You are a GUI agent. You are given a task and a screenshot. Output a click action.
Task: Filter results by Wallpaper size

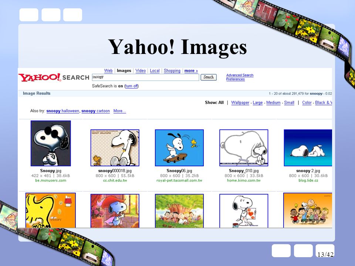(x=240, y=102)
